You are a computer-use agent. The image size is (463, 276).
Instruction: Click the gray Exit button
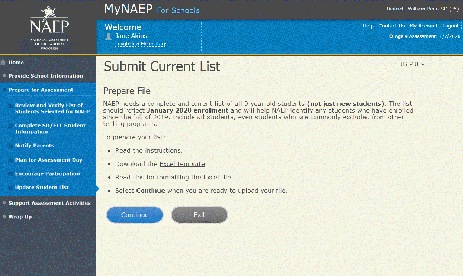pyautogui.click(x=199, y=215)
